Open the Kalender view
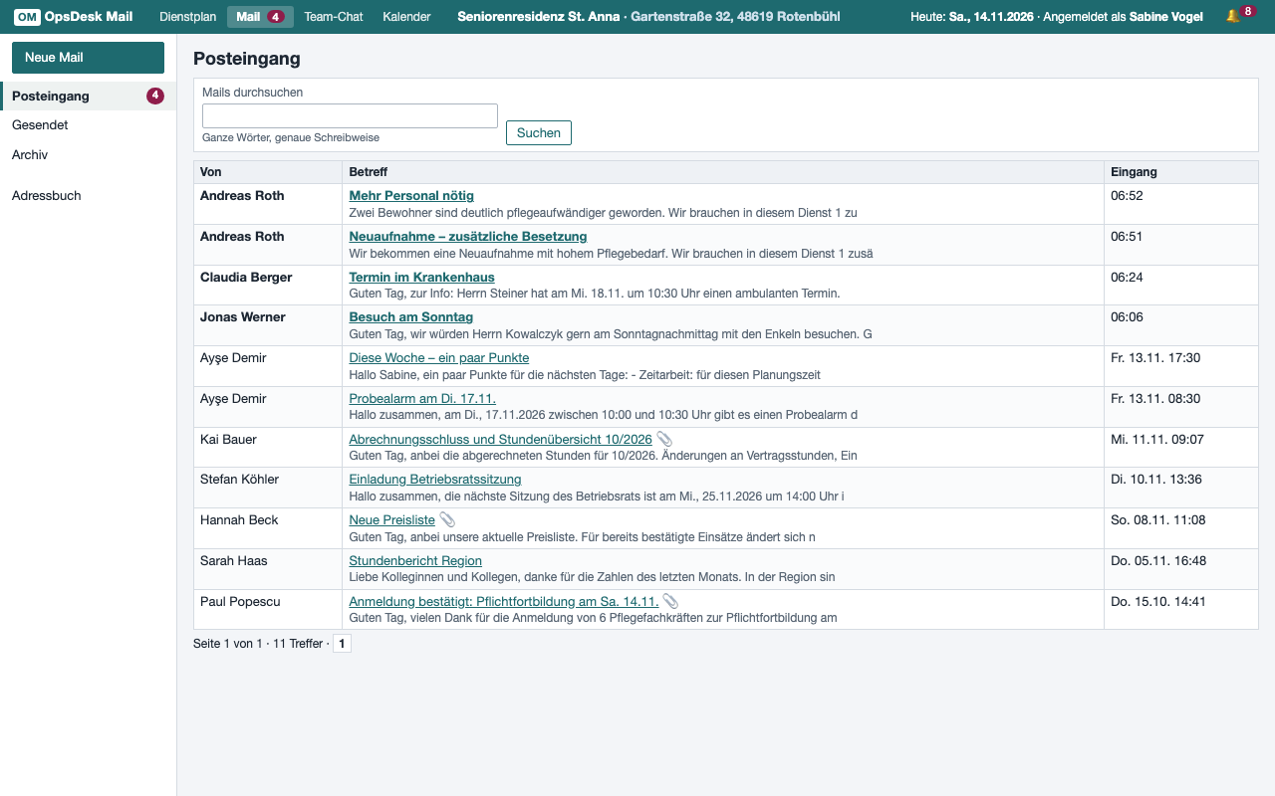 point(406,17)
